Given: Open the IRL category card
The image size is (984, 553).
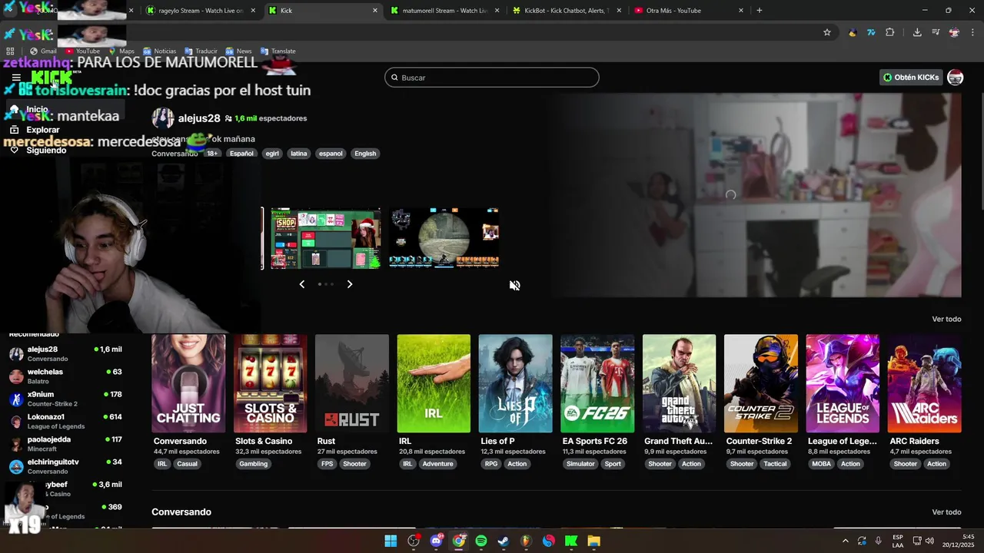Looking at the screenshot, I should click(434, 383).
